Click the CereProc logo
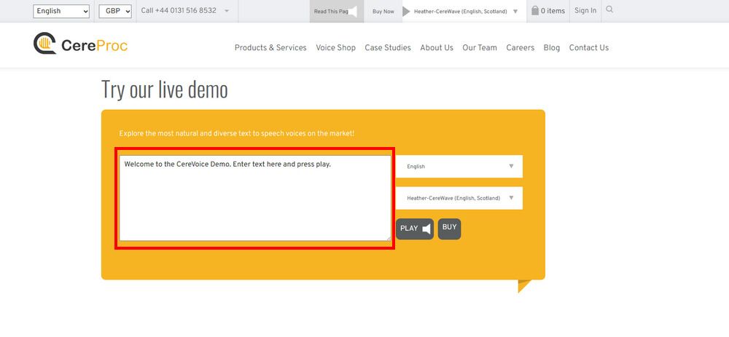Screen dimensions: 729x337 tap(80, 44)
